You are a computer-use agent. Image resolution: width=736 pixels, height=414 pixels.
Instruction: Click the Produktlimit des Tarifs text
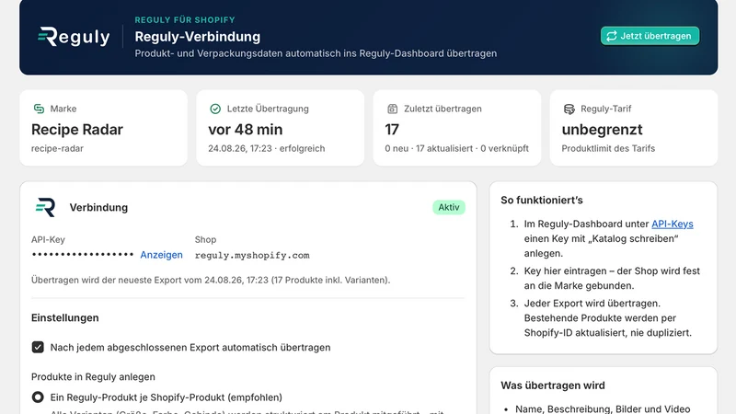tap(608, 148)
